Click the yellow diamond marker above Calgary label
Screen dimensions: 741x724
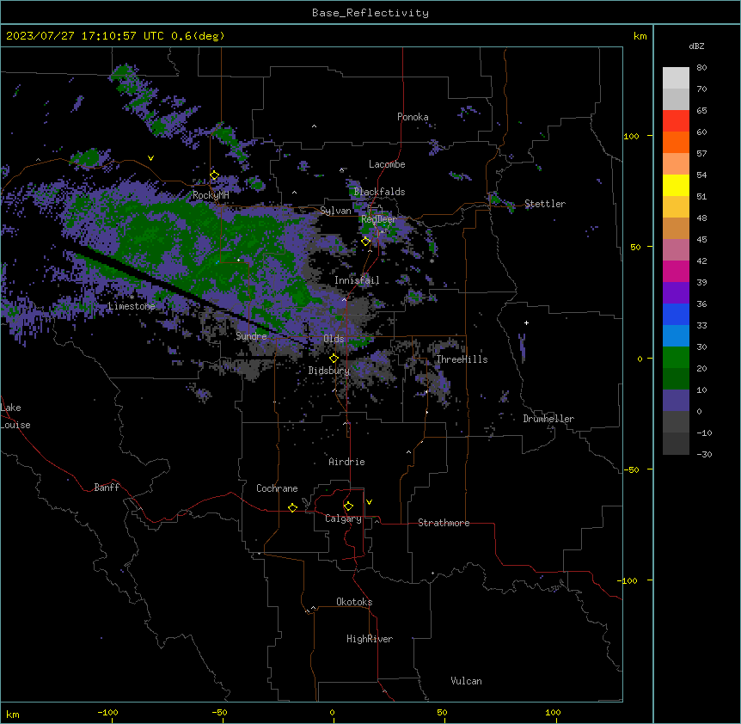348,506
